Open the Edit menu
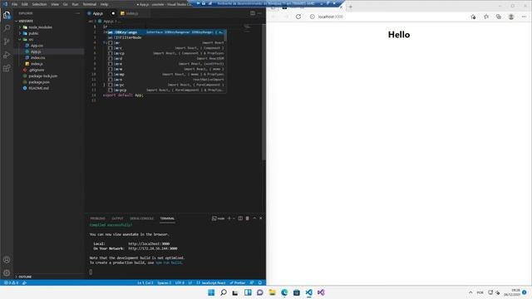The height and width of the screenshot is (299, 532). 25,4
